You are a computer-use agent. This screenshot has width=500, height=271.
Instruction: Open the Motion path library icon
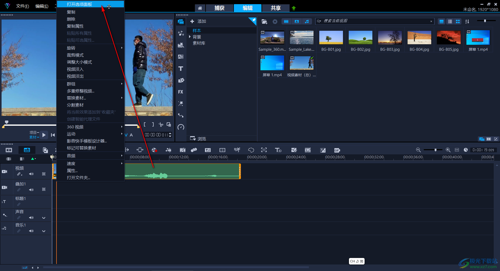click(x=181, y=115)
